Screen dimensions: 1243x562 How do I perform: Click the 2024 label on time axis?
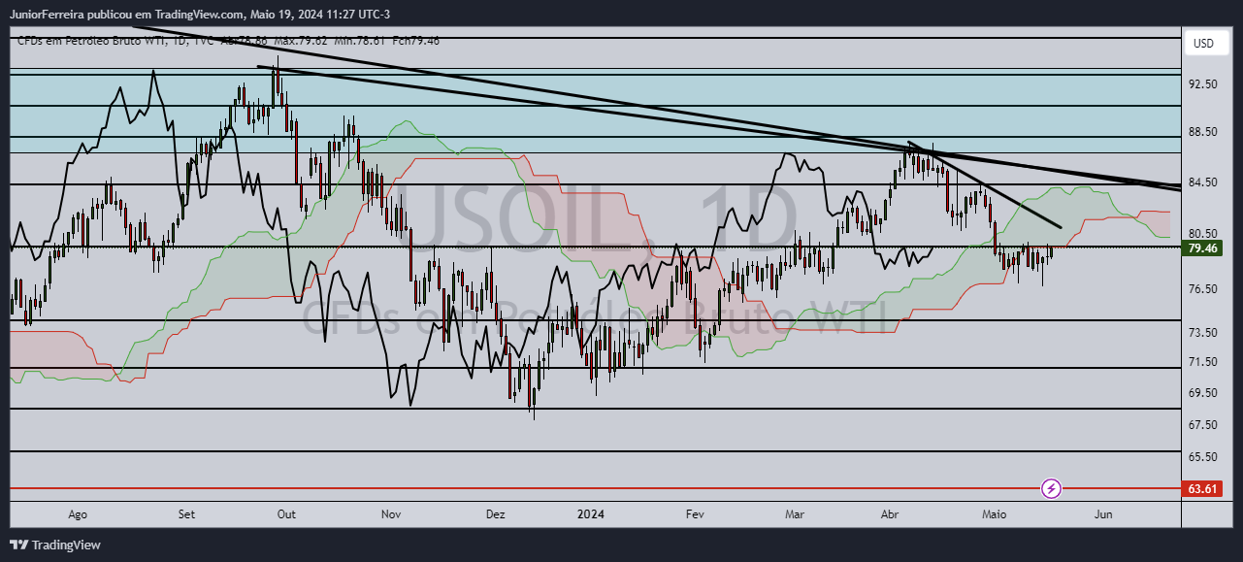(x=590, y=514)
